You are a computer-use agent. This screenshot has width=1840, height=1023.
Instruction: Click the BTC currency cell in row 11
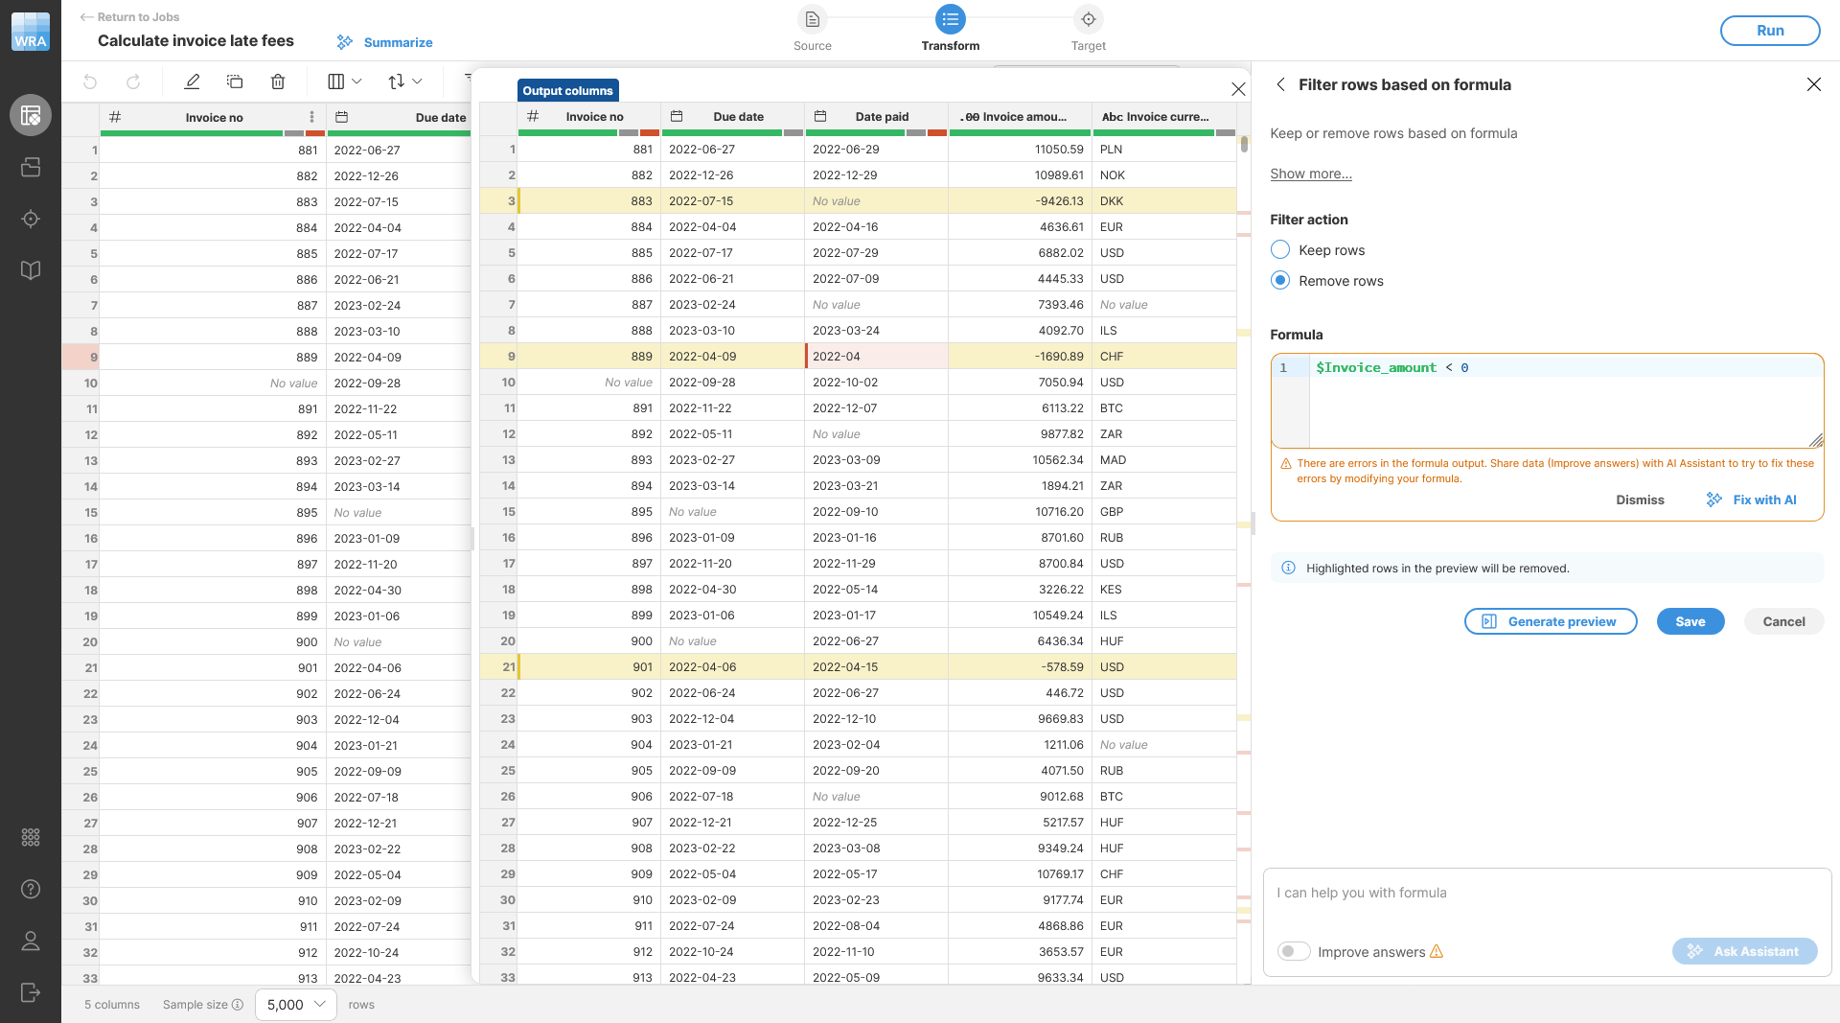point(1163,408)
